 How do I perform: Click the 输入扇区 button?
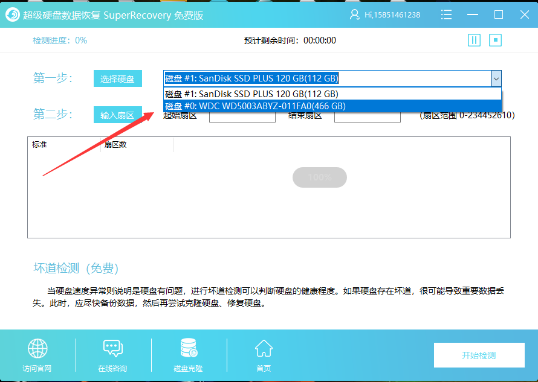pyautogui.click(x=118, y=115)
